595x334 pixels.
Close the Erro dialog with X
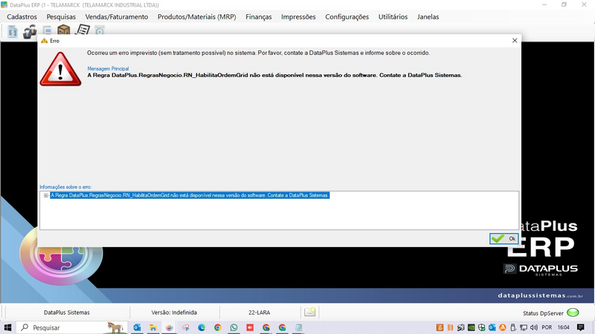[x=515, y=41]
